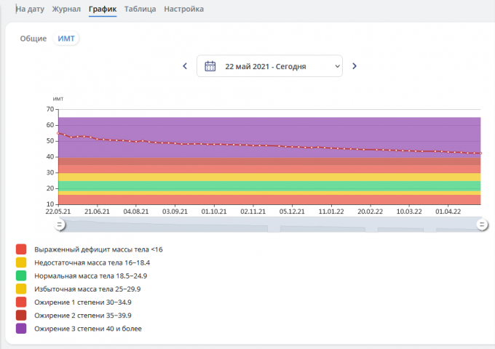Select the 'График' tab
The height and width of the screenshot is (349, 495).
coord(103,9)
